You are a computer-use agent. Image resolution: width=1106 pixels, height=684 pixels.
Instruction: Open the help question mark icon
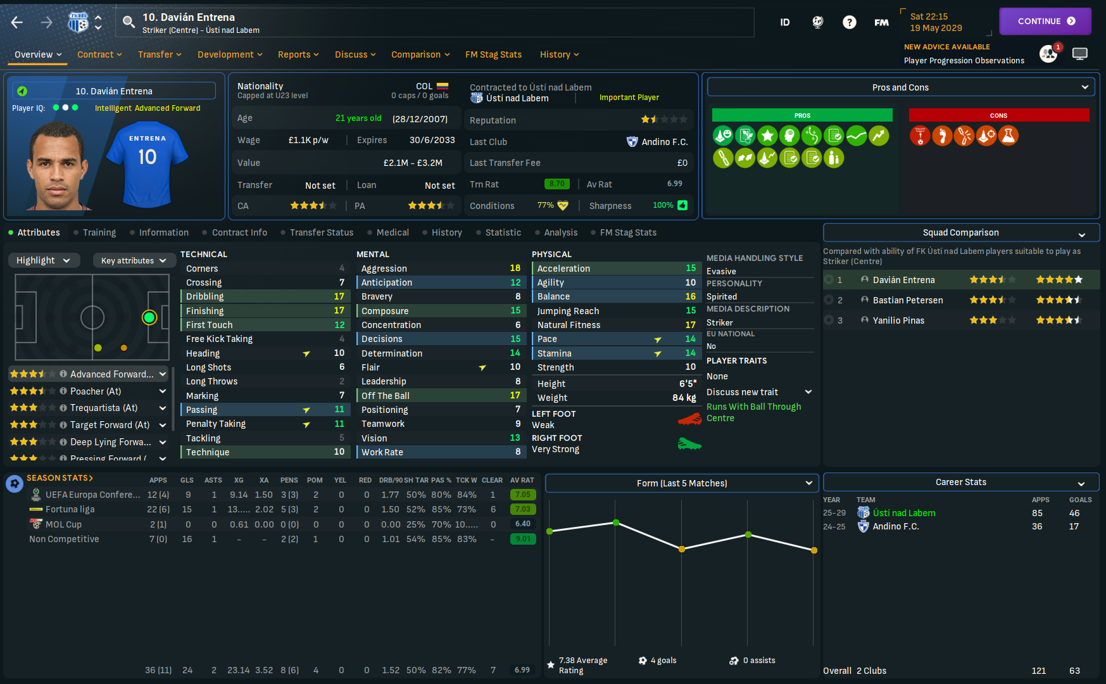[850, 22]
